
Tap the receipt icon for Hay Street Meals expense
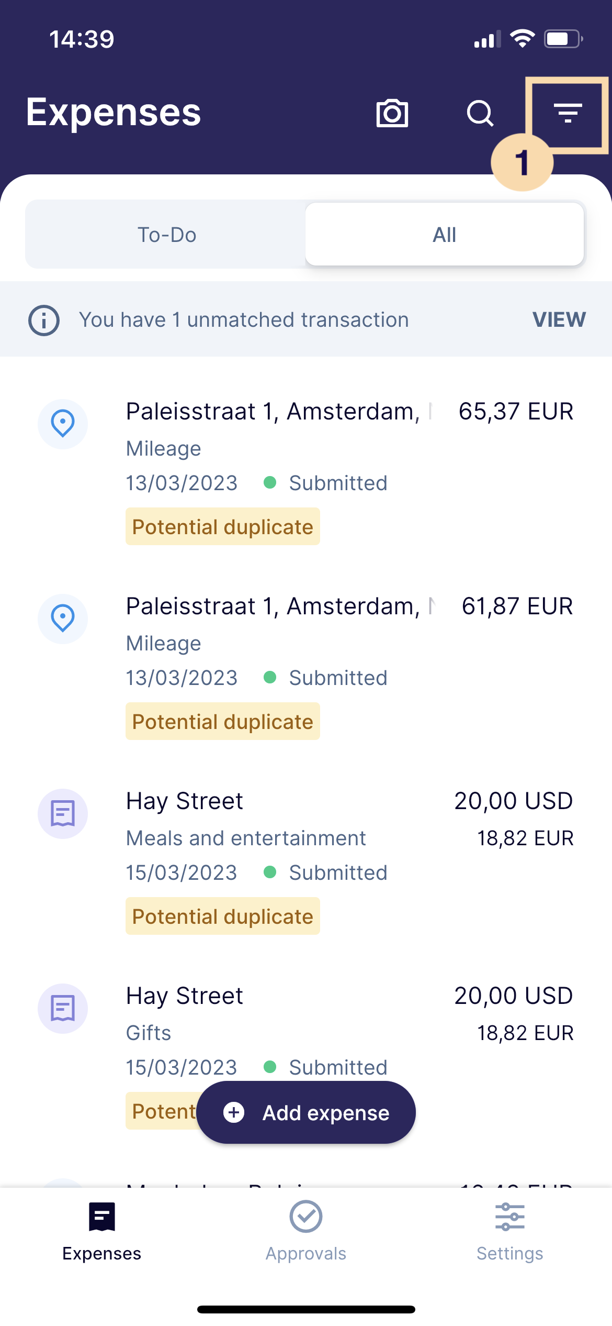[63, 813]
